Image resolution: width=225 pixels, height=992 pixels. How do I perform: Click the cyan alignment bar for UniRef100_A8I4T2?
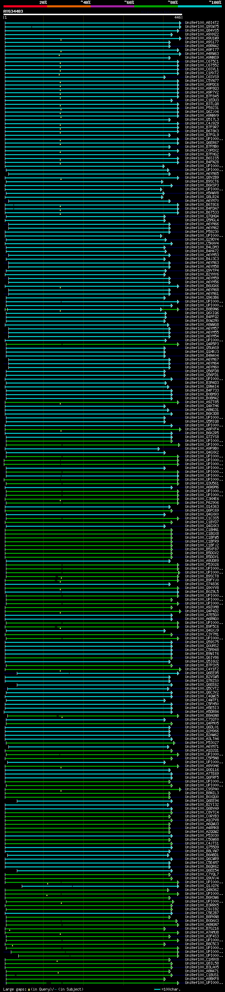tap(93, 23)
